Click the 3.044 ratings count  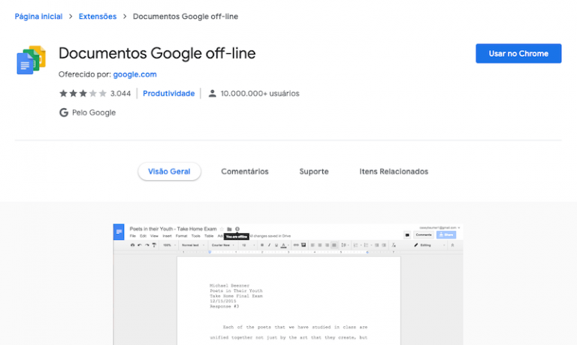[x=120, y=94]
